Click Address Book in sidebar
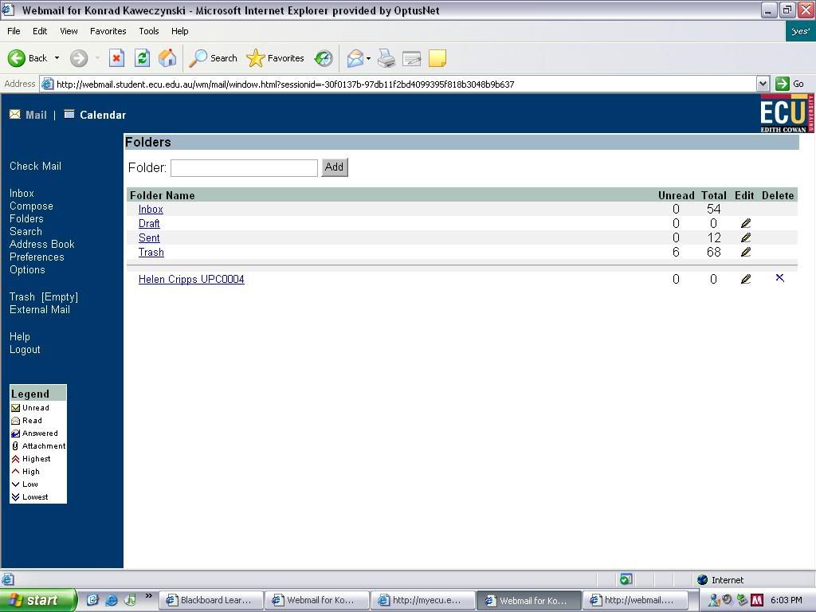The image size is (816, 612). coord(41,244)
